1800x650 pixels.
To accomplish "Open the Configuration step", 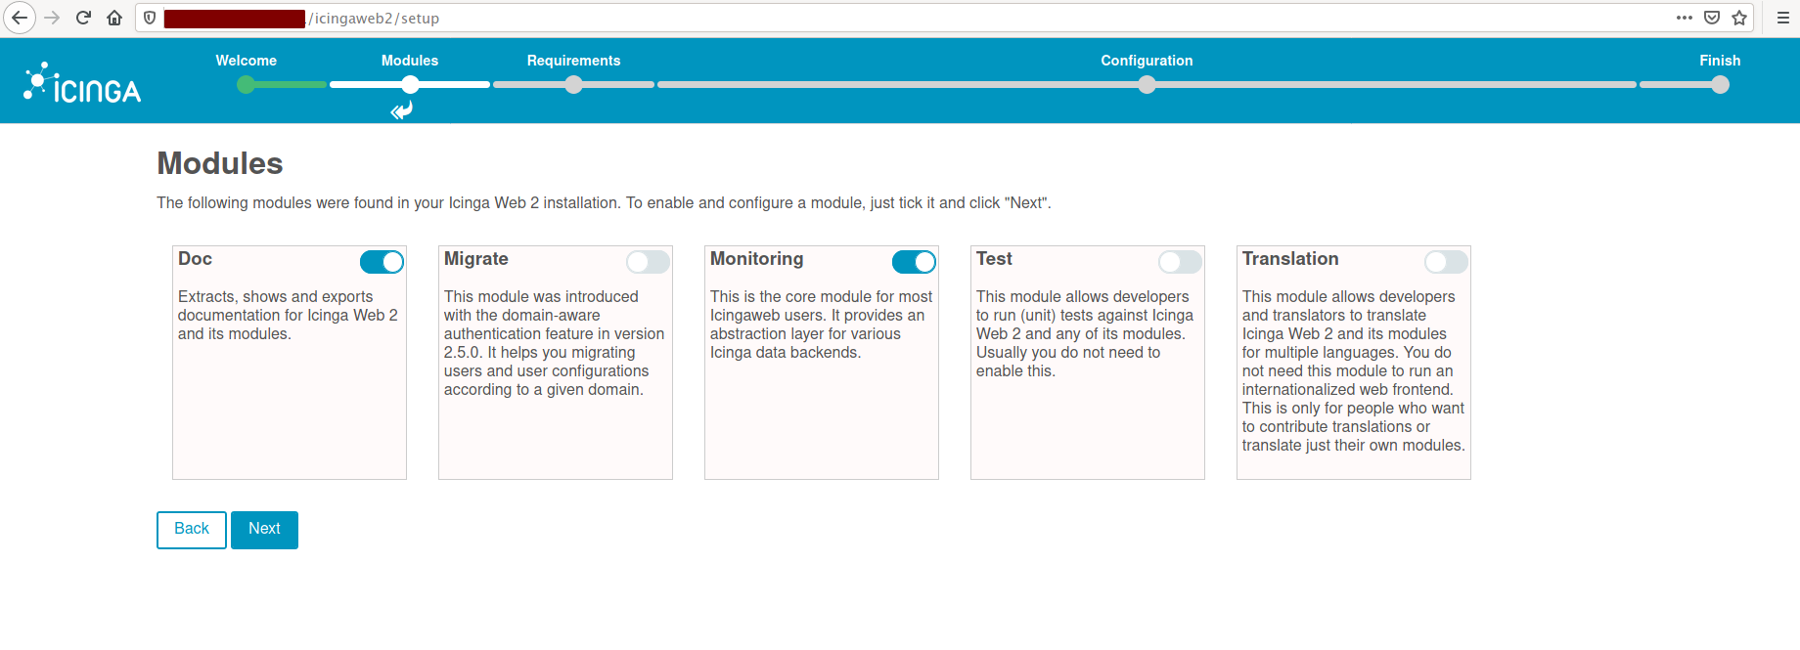I will tap(1147, 61).
